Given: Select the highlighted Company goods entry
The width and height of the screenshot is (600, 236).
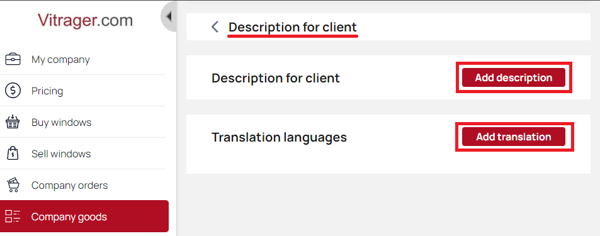Looking at the screenshot, I should (x=84, y=216).
